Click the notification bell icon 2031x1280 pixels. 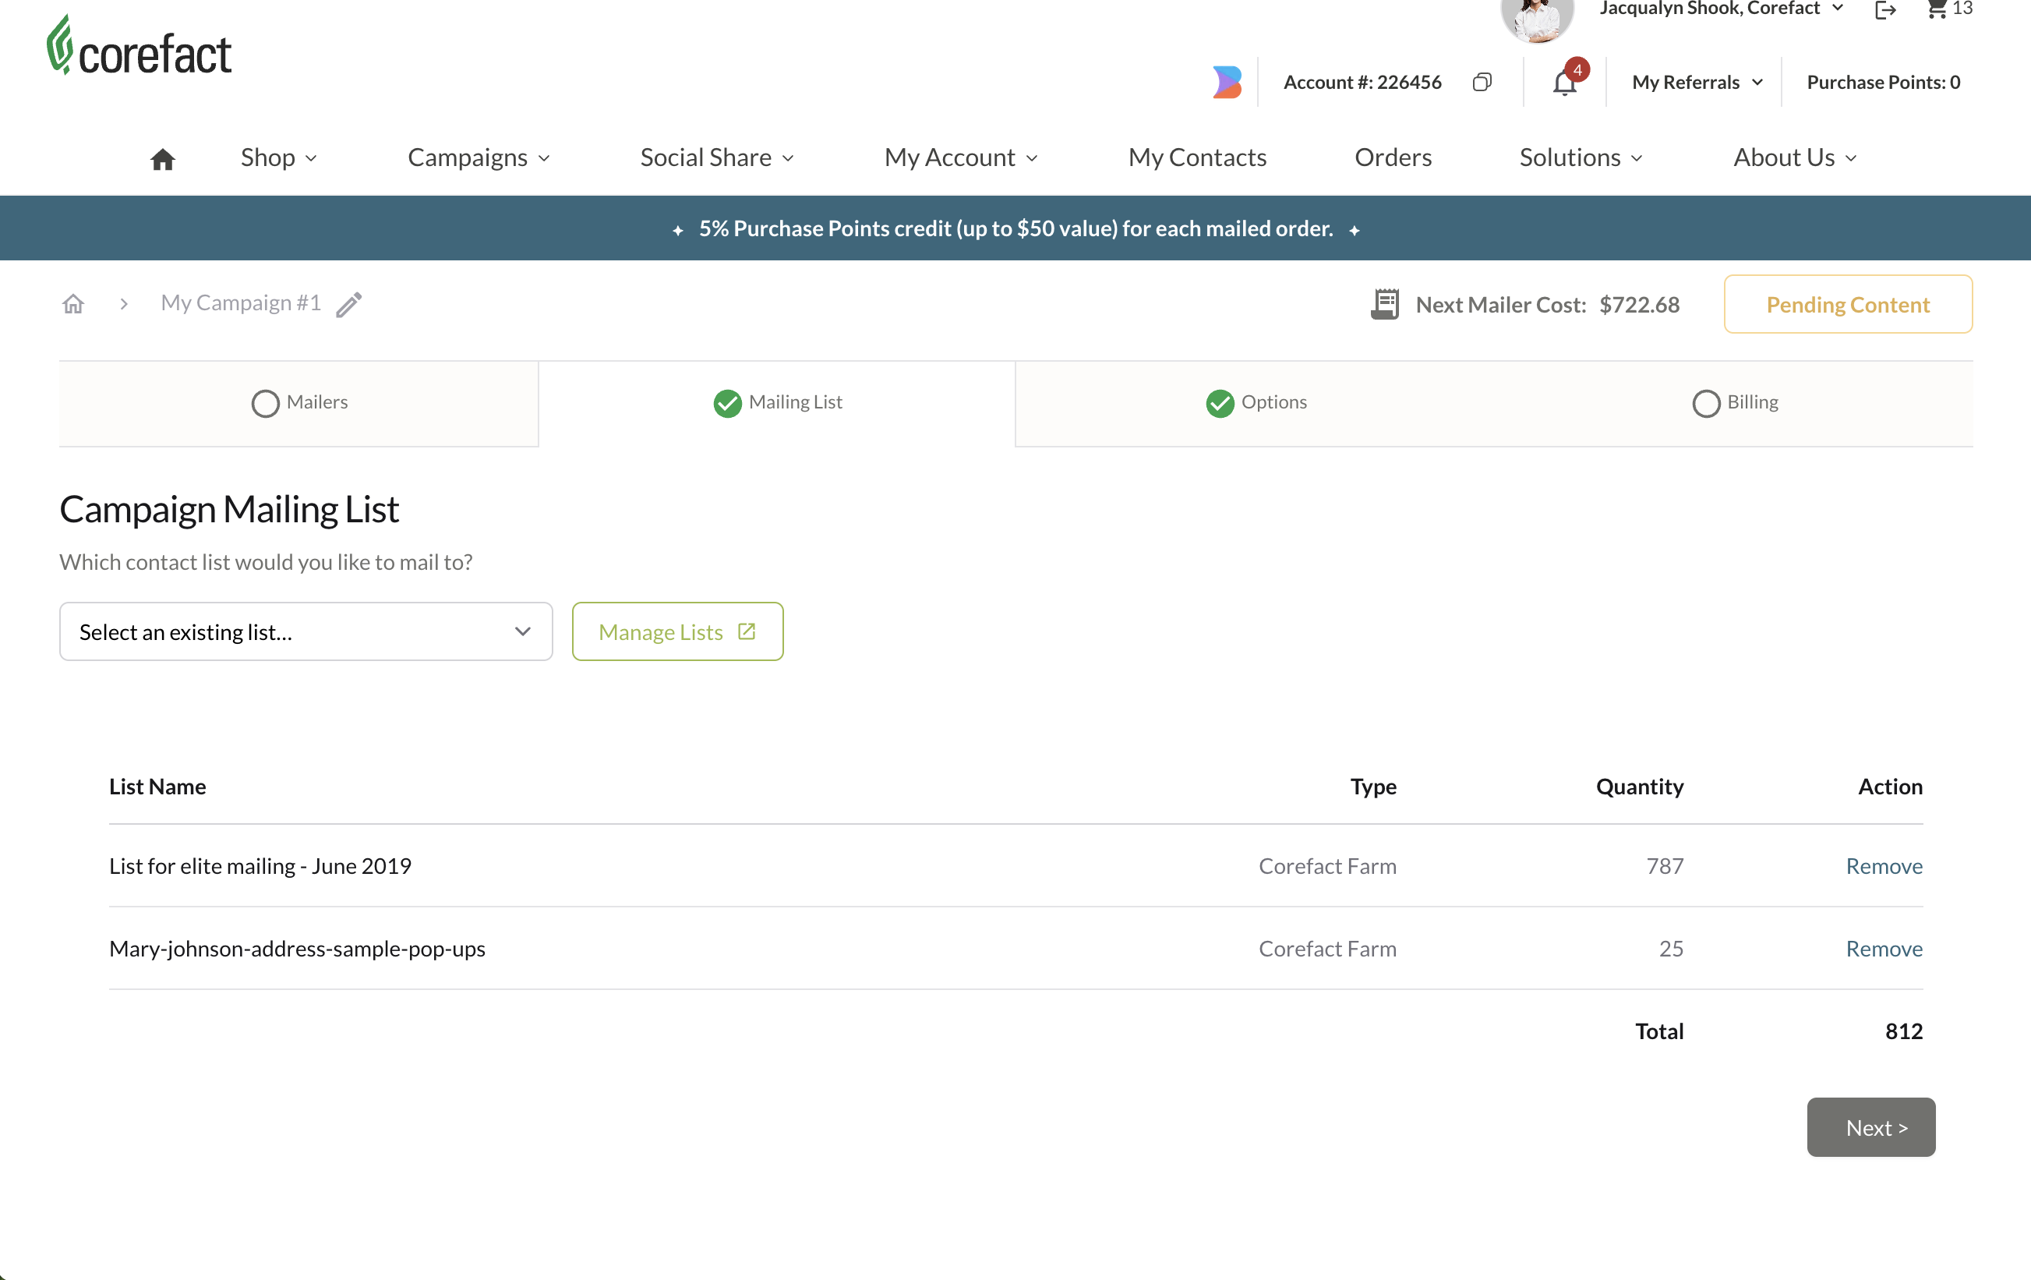pyautogui.click(x=1565, y=83)
